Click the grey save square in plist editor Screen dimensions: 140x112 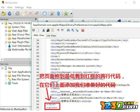[33, 30]
